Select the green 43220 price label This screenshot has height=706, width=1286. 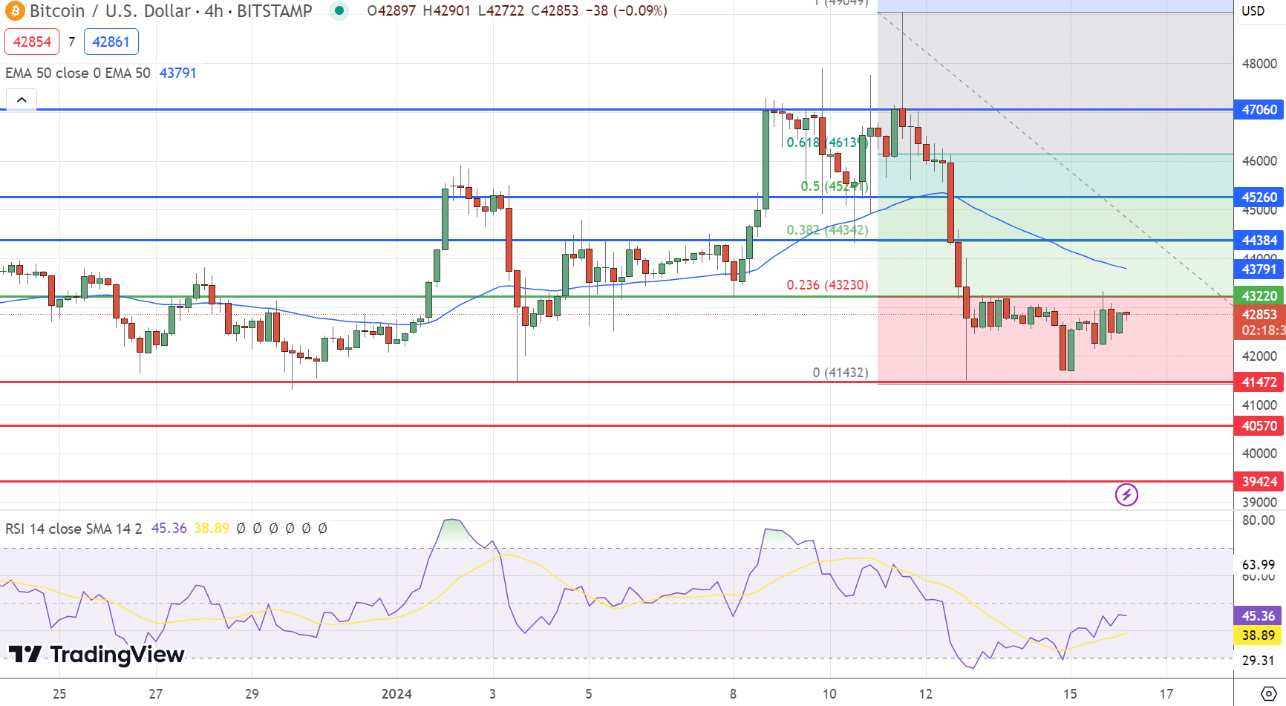tap(1259, 296)
